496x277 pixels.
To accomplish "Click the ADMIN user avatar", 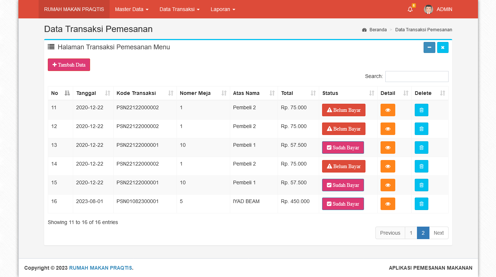I will (x=428, y=10).
